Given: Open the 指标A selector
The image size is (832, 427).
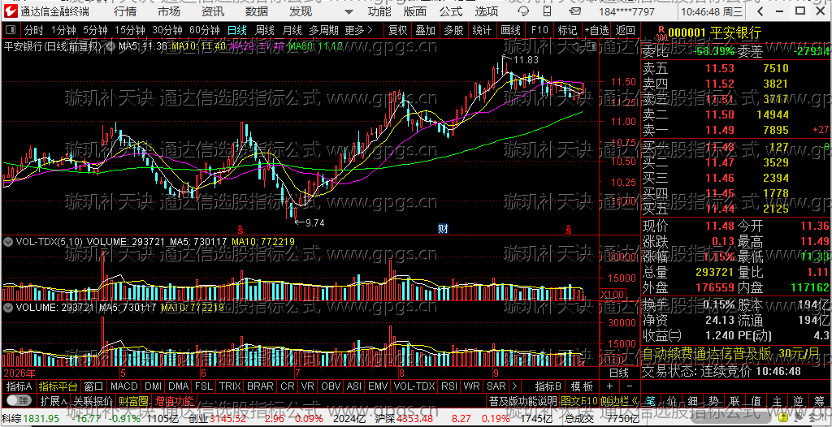Looking at the screenshot, I should click(x=19, y=386).
